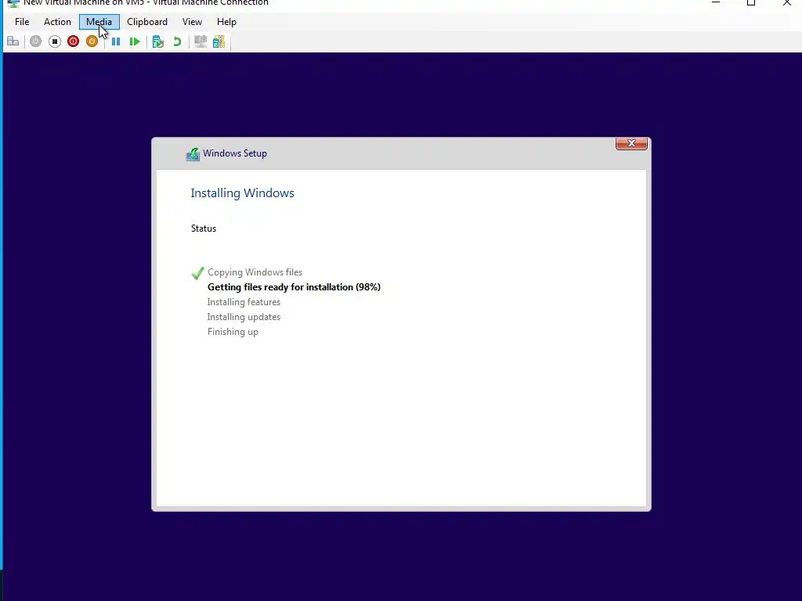This screenshot has height=601, width=802.
Task: Maximize the Virtual Machine Connection window
Action: (x=751, y=2)
